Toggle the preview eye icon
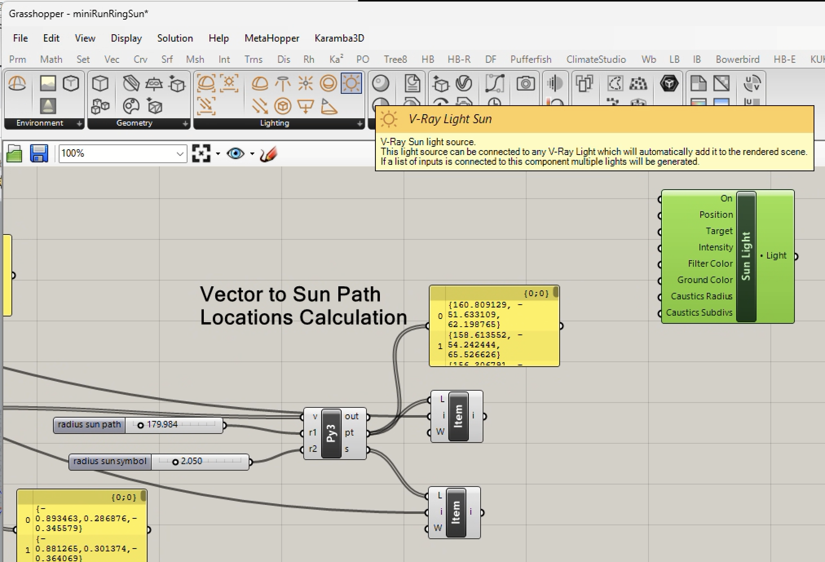 coord(236,154)
